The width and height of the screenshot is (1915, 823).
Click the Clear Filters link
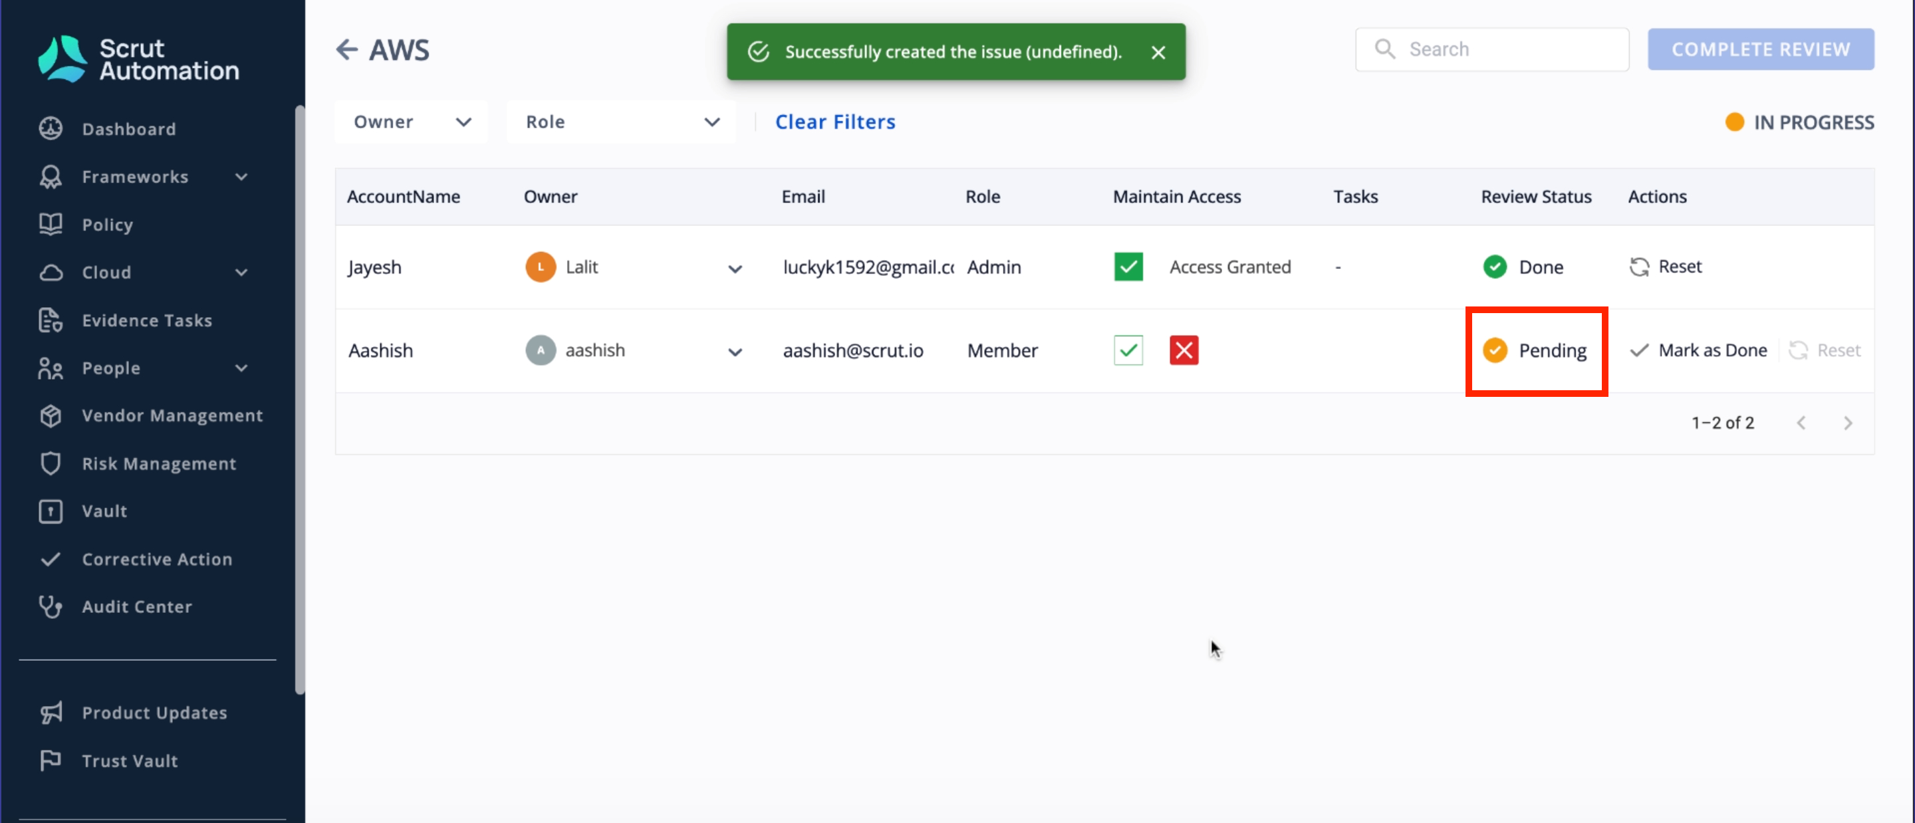click(835, 121)
